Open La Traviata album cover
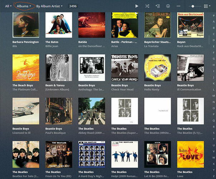This screenshot has width=216, height=179. tap(158, 25)
